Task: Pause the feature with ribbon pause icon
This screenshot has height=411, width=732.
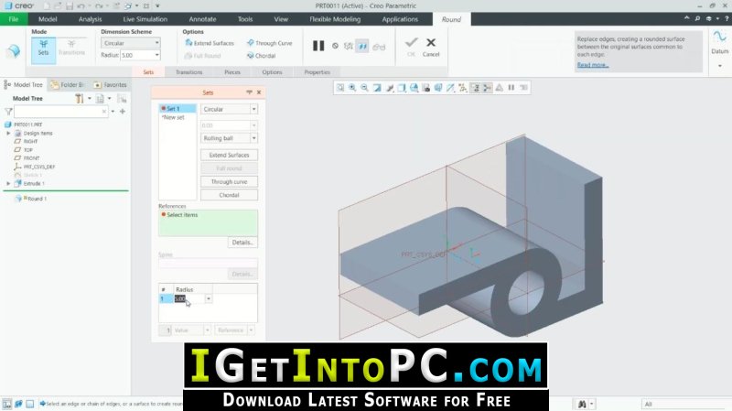Action: (318, 46)
